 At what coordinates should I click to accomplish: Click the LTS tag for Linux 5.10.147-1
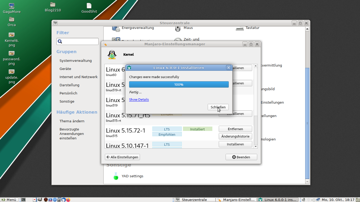167,144
